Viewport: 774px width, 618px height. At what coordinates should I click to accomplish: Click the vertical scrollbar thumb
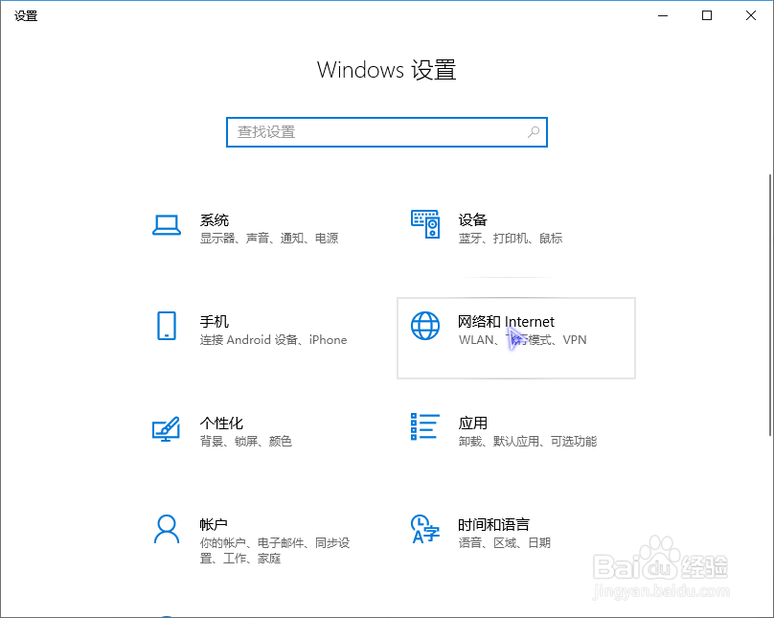click(x=770, y=305)
